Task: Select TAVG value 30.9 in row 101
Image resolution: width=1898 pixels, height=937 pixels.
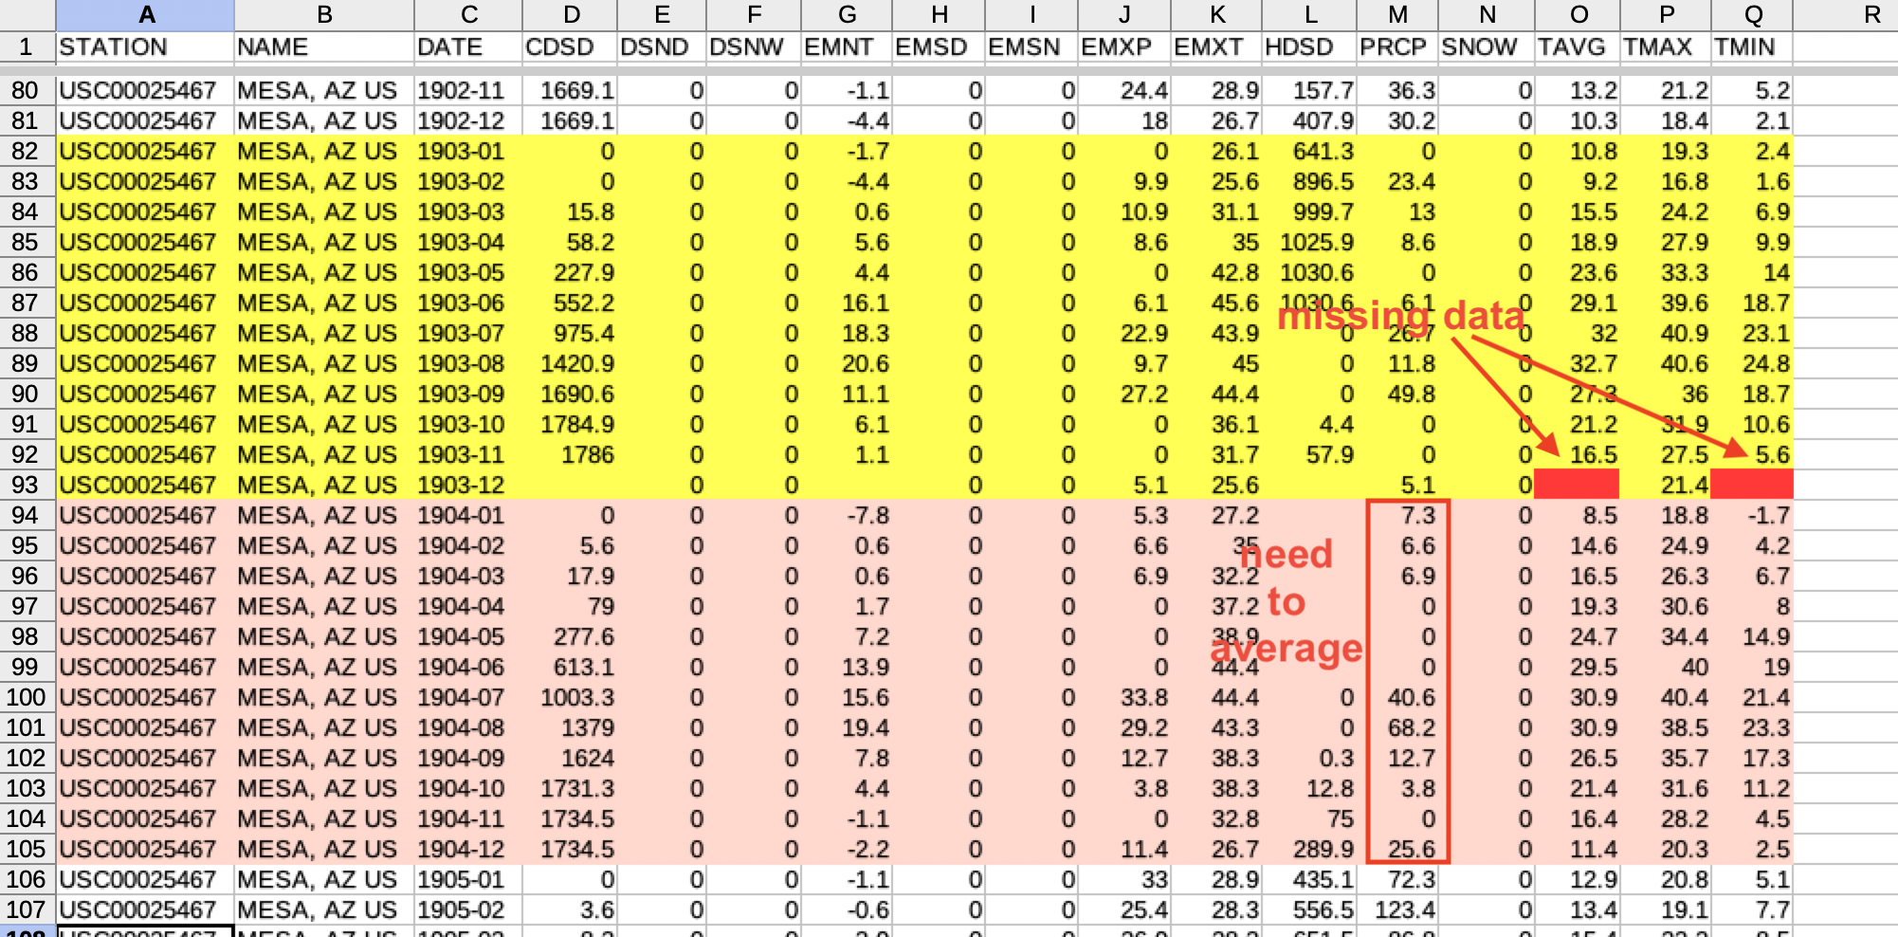Action: (x=1579, y=727)
